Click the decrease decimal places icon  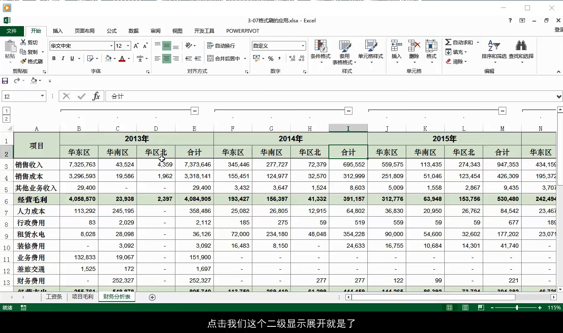[302, 58]
